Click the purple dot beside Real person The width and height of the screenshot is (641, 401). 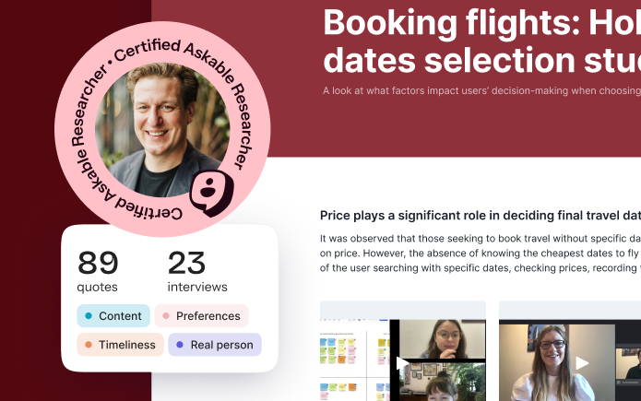(x=179, y=345)
